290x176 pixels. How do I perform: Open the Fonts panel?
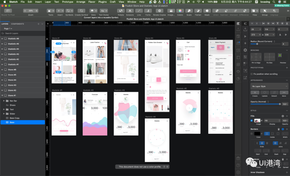pyautogui.click(x=148, y=11)
